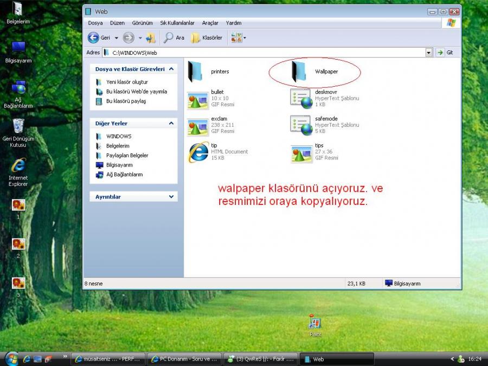
Task: Open the Views dropdown in toolbar
Action: click(238, 38)
